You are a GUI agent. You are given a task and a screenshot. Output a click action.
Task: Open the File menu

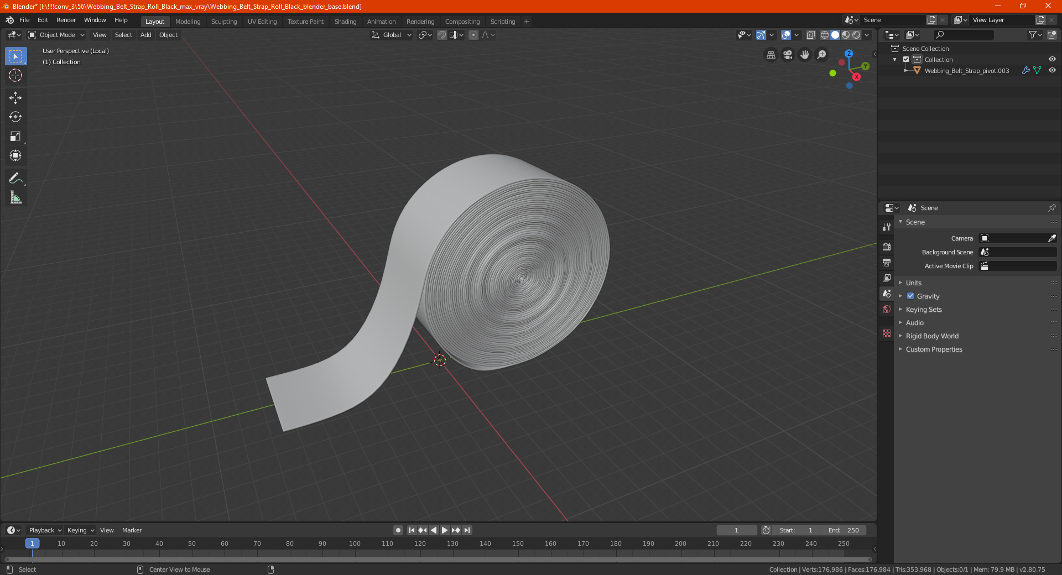click(x=24, y=20)
